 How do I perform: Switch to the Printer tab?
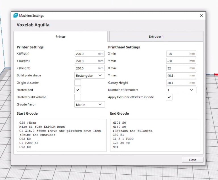60,37
